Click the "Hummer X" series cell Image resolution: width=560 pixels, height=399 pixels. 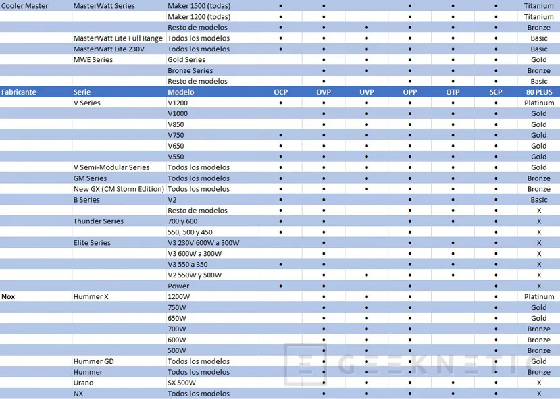coord(91,296)
